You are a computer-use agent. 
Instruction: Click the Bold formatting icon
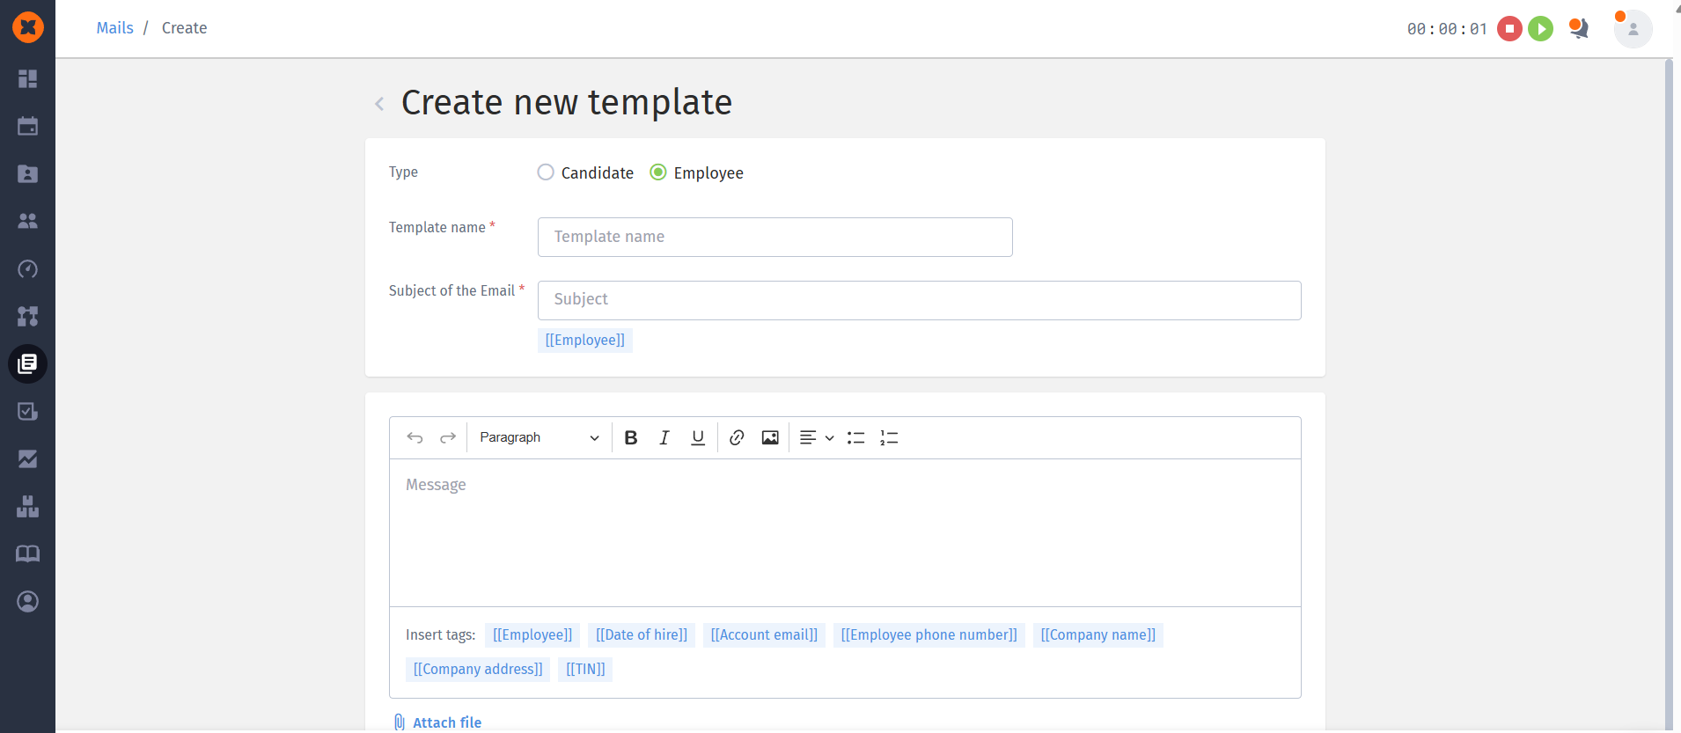pyautogui.click(x=630, y=438)
